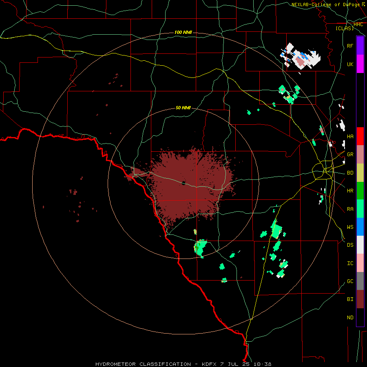Click the blue WS wet snow swatch
The image size is (367, 367).
[x=360, y=227]
